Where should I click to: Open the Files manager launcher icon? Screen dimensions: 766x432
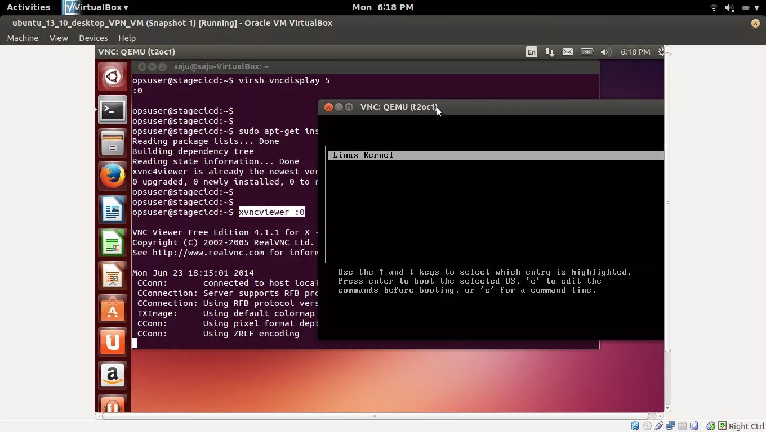113,143
